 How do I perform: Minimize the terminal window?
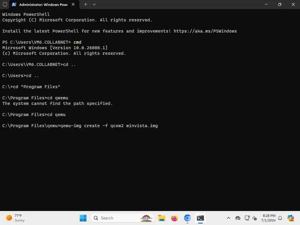tap(266, 4)
